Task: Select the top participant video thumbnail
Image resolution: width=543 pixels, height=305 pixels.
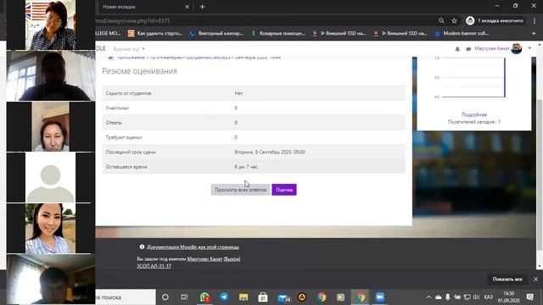Action: [51, 25]
